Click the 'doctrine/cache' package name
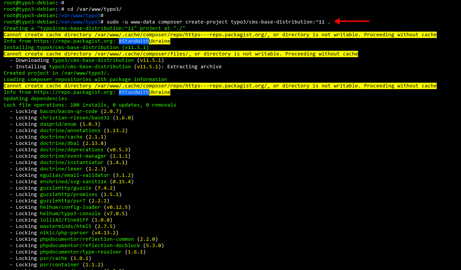Screen dimensions: 461x270 [x=61, y=137]
